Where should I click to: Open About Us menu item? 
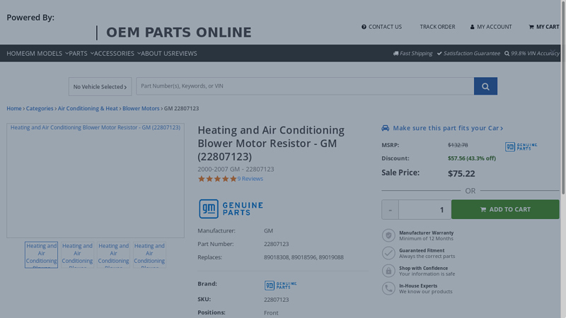pyautogui.click(x=156, y=54)
